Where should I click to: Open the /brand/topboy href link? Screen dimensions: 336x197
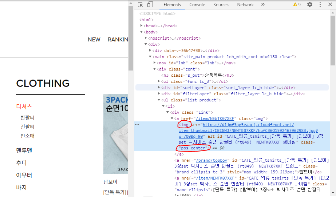point(212,160)
